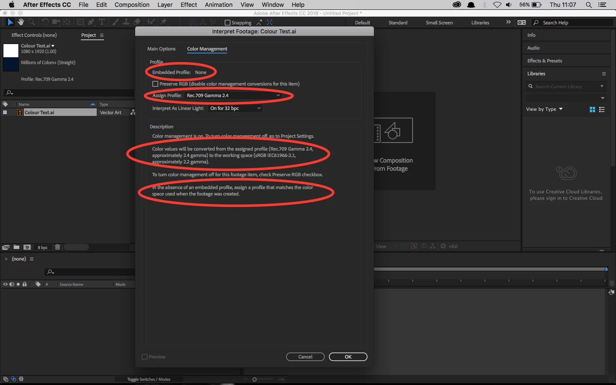Click the blue work area end handle
The height and width of the screenshot is (385, 616).
(x=607, y=269)
